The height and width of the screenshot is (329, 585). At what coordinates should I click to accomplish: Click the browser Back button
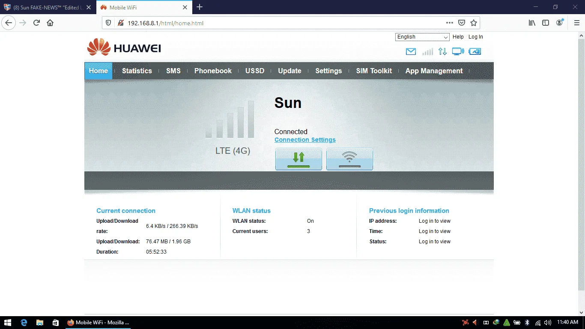pyautogui.click(x=9, y=23)
